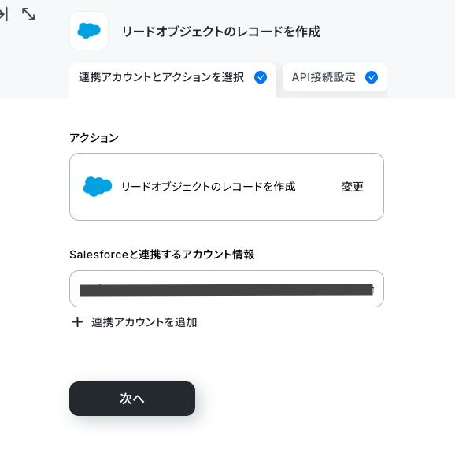Click the expand diagonal arrows icon
The height and width of the screenshot is (457, 455).
coord(28,14)
